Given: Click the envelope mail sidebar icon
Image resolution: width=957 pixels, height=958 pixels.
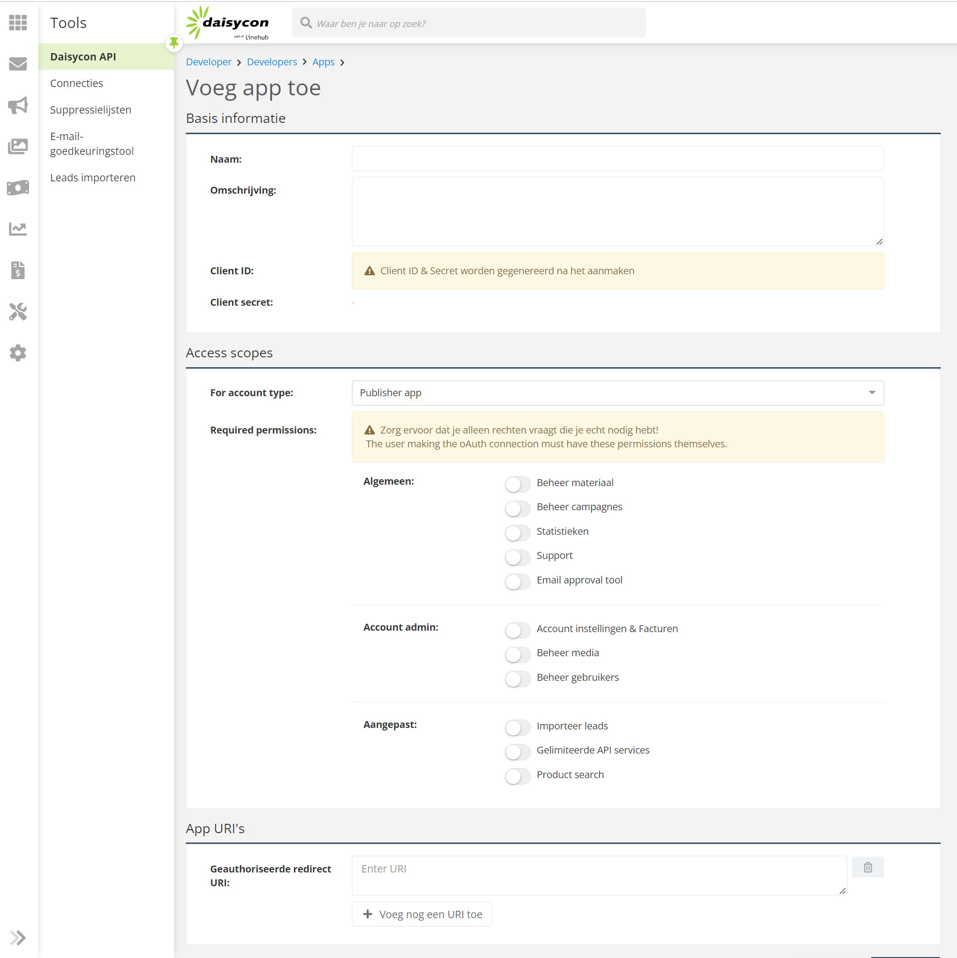Looking at the screenshot, I should (18, 64).
